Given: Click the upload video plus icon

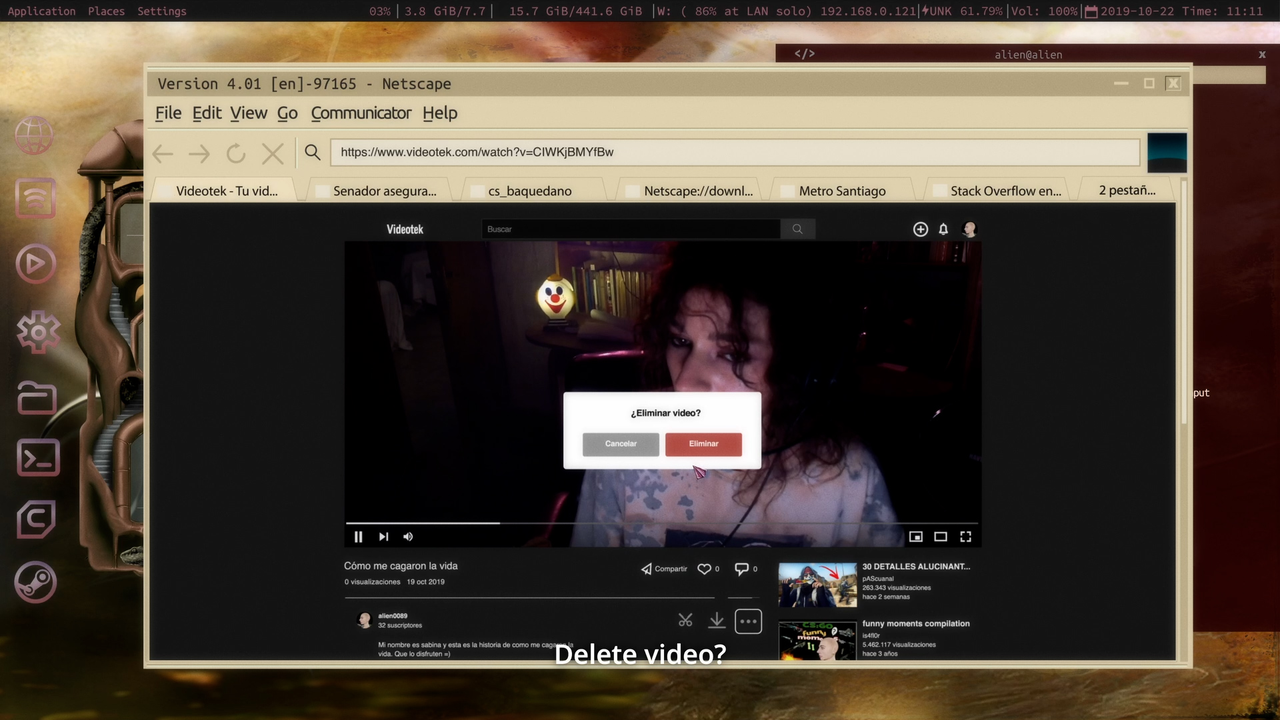Looking at the screenshot, I should pyautogui.click(x=920, y=229).
